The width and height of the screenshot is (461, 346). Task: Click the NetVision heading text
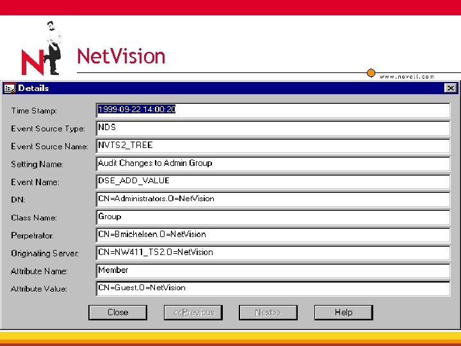click(121, 56)
